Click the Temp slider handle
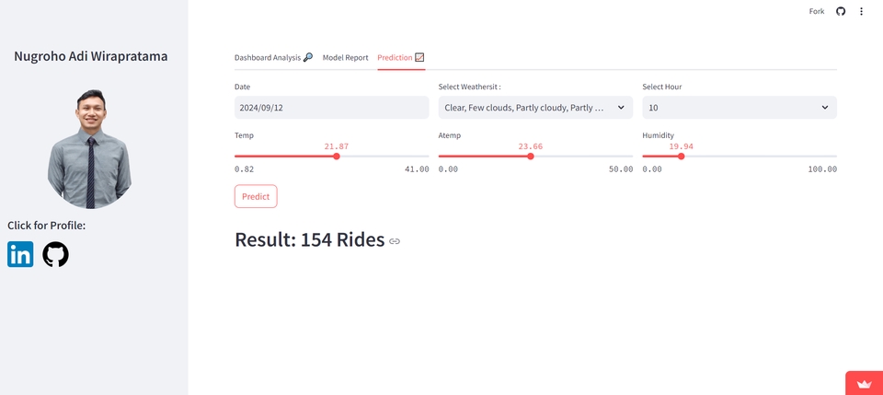 coord(337,157)
